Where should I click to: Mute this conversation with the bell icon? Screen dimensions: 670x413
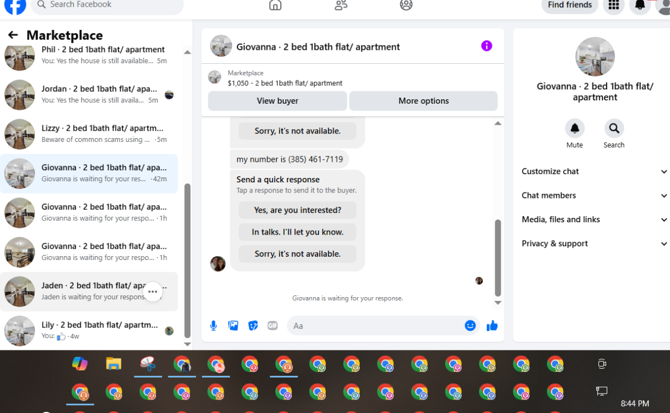tap(575, 128)
